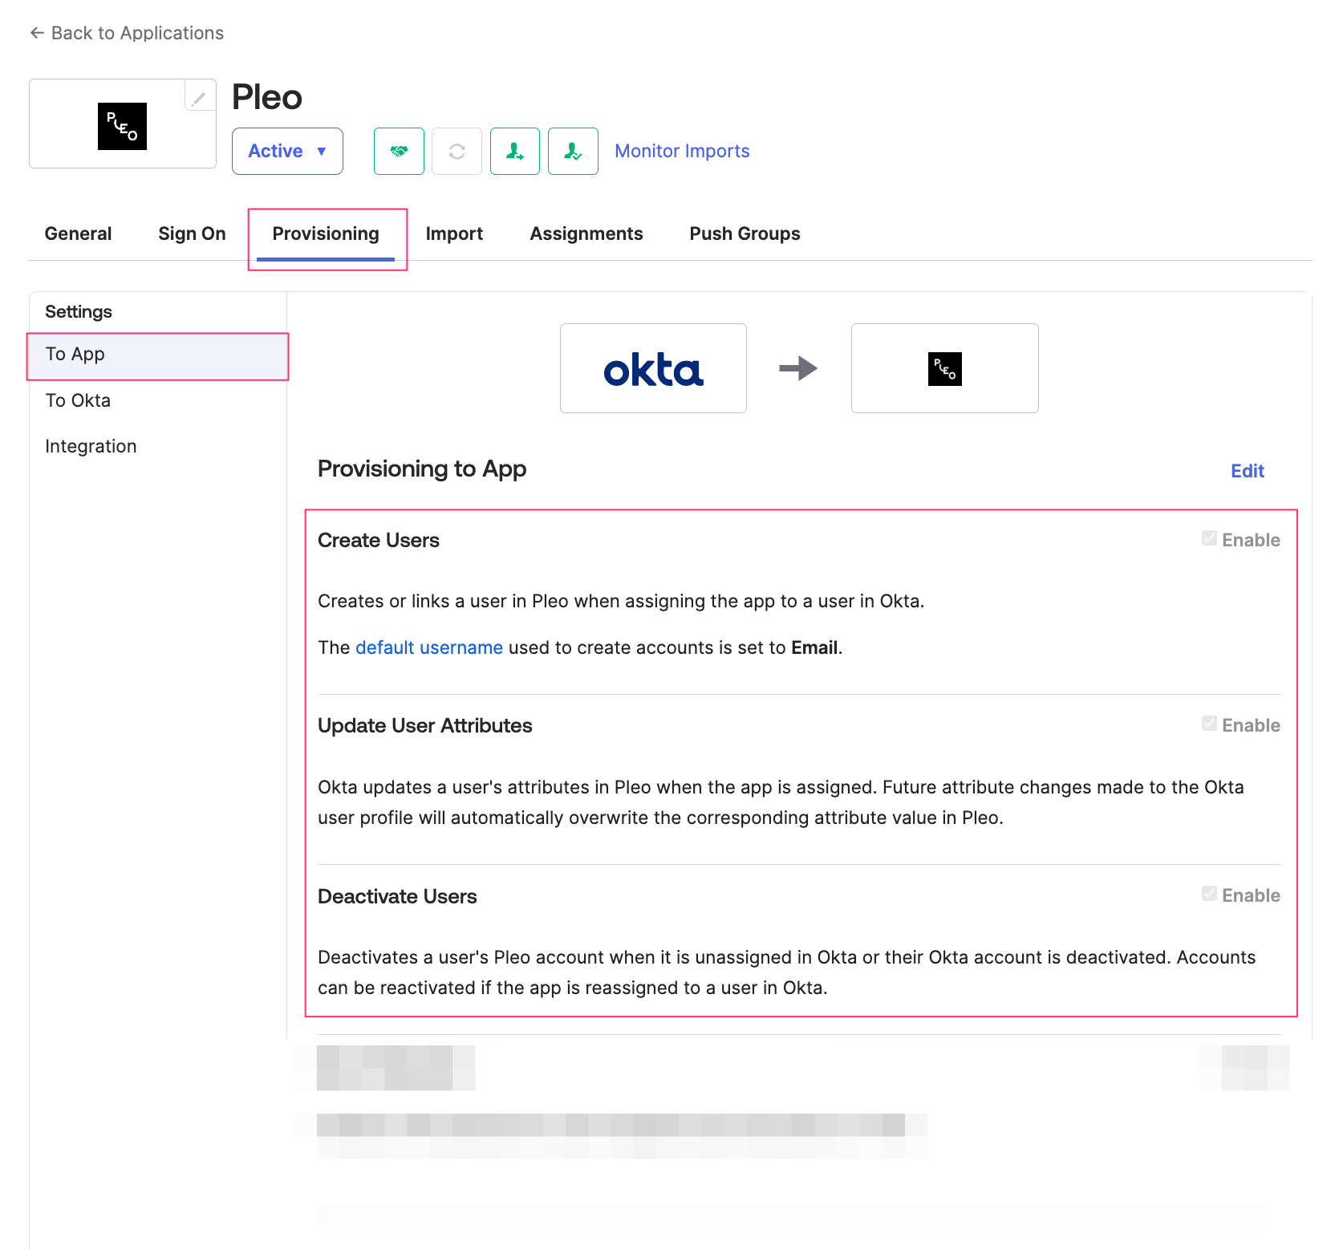
Task: Open the Push Groups tab
Action: 745,233
